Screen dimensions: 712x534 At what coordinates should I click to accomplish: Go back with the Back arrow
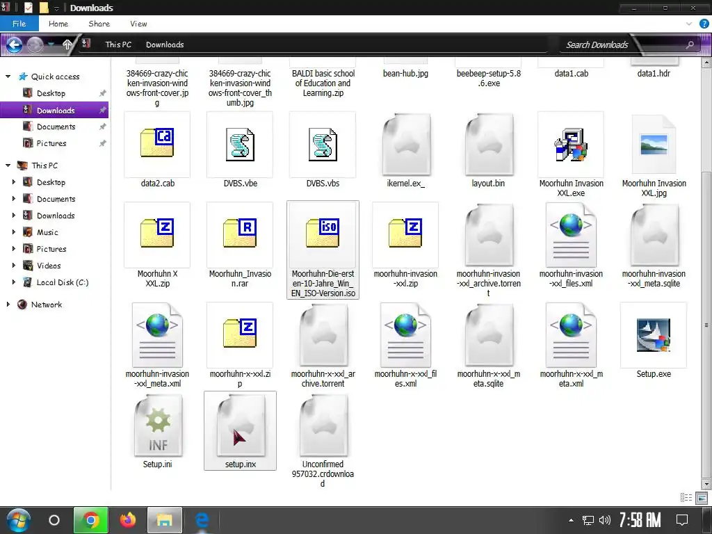click(x=14, y=44)
